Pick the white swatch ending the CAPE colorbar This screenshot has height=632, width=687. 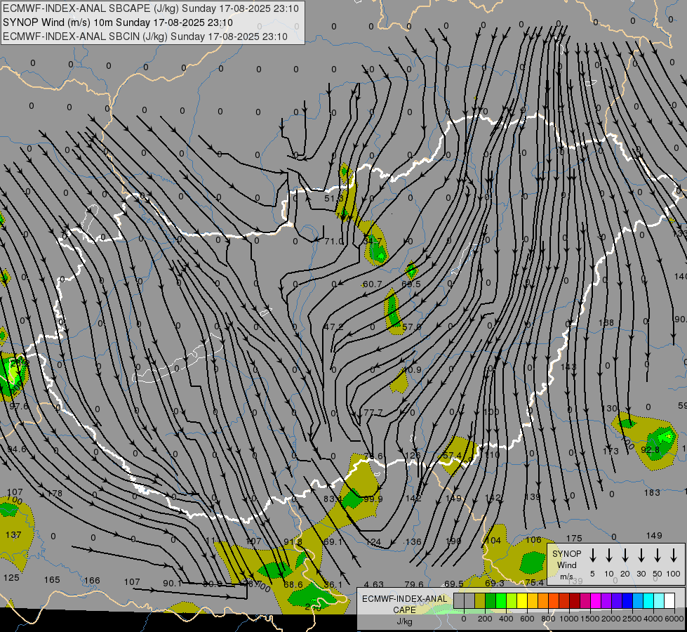[x=669, y=601]
